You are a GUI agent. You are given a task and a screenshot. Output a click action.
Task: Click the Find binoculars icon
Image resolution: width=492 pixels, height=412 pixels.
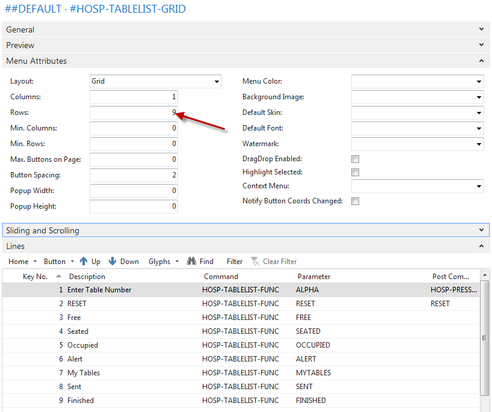coord(192,262)
